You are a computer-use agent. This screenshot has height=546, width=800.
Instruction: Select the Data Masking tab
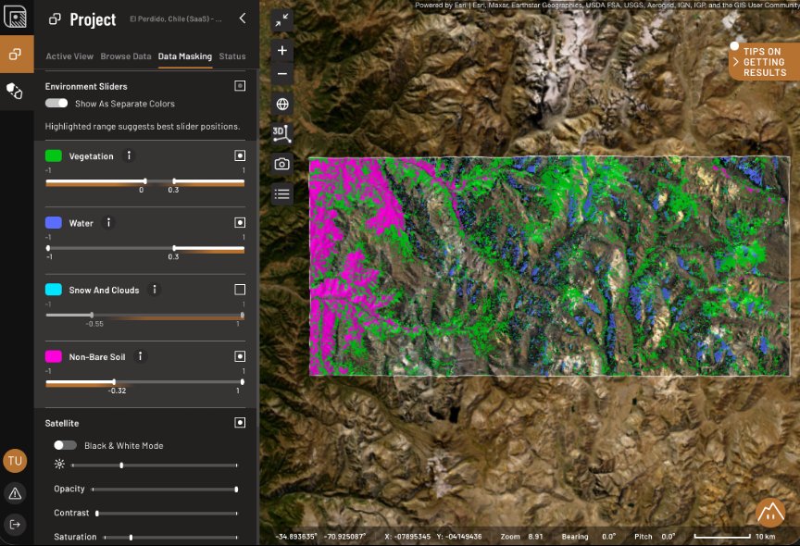[184, 56]
